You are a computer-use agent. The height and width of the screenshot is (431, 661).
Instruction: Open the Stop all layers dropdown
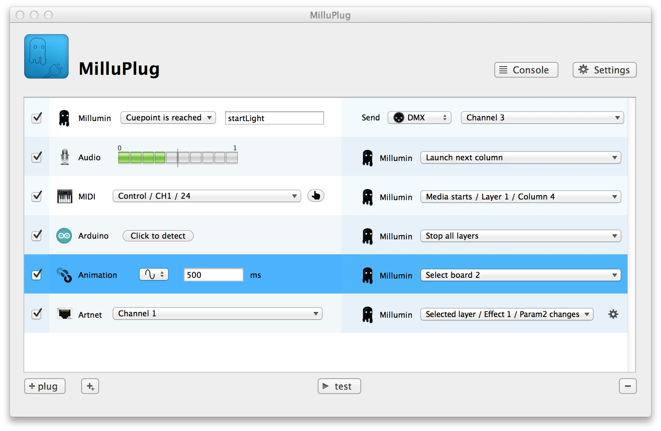(521, 236)
